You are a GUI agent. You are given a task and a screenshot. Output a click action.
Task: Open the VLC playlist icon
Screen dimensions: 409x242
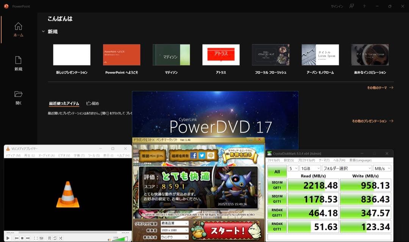tap(49, 238)
